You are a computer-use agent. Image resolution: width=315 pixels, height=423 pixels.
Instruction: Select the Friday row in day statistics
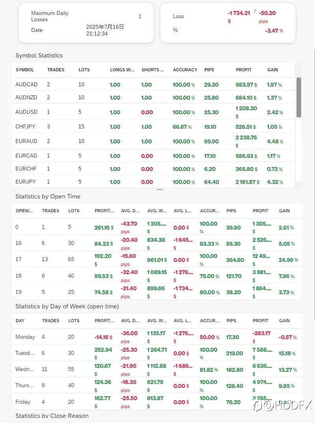[157, 402]
